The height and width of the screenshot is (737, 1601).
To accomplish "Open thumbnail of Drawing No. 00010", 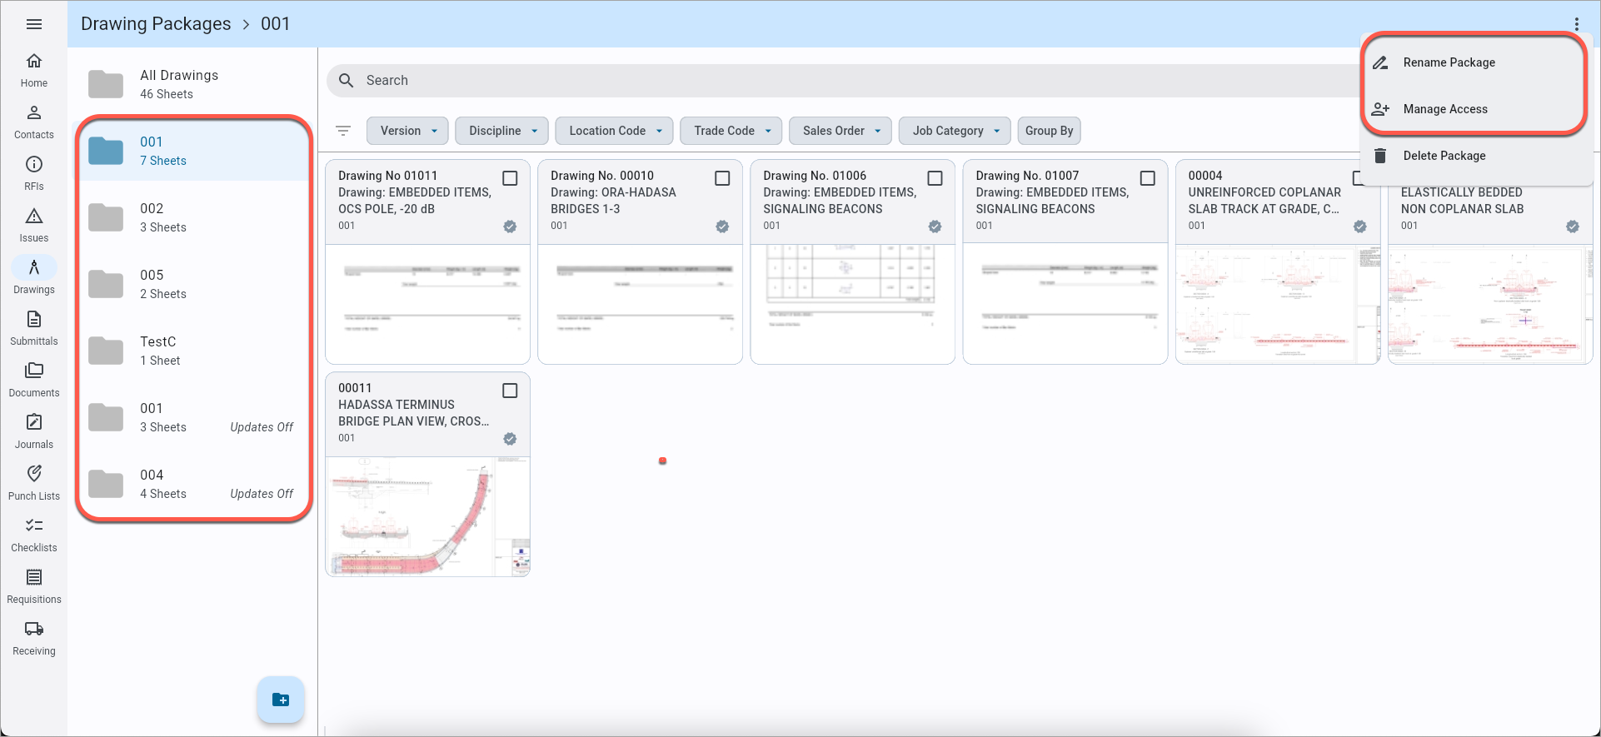I will 640,303.
